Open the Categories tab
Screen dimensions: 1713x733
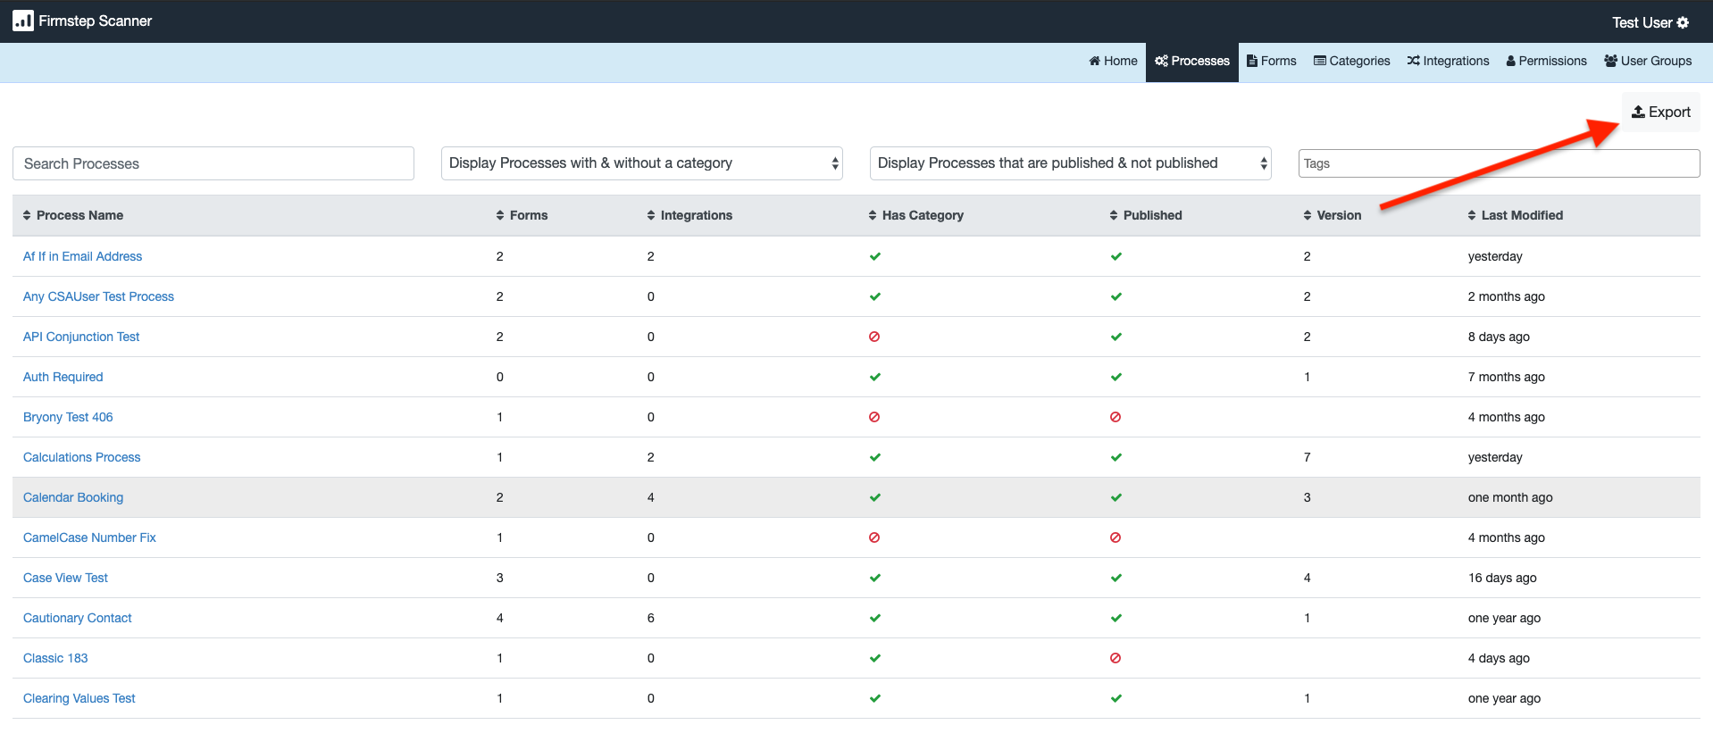pyautogui.click(x=1351, y=61)
